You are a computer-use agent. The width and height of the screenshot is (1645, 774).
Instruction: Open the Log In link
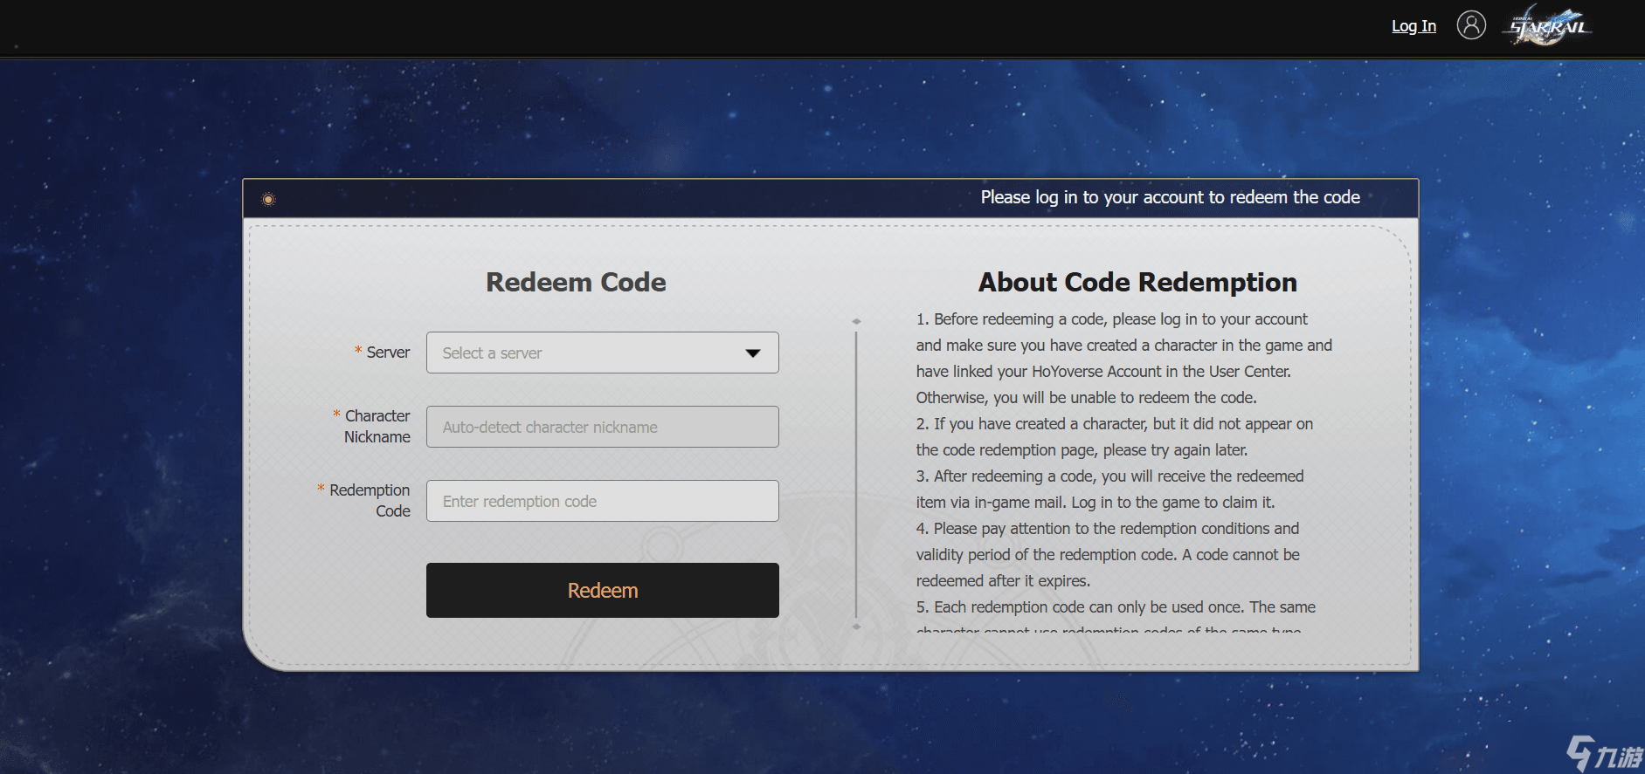point(1413,26)
